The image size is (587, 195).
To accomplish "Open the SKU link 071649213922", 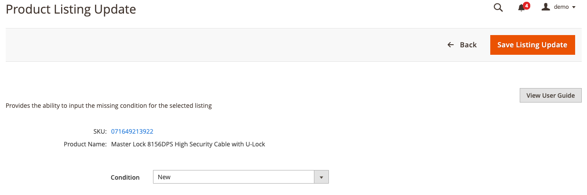I will click(x=132, y=131).
